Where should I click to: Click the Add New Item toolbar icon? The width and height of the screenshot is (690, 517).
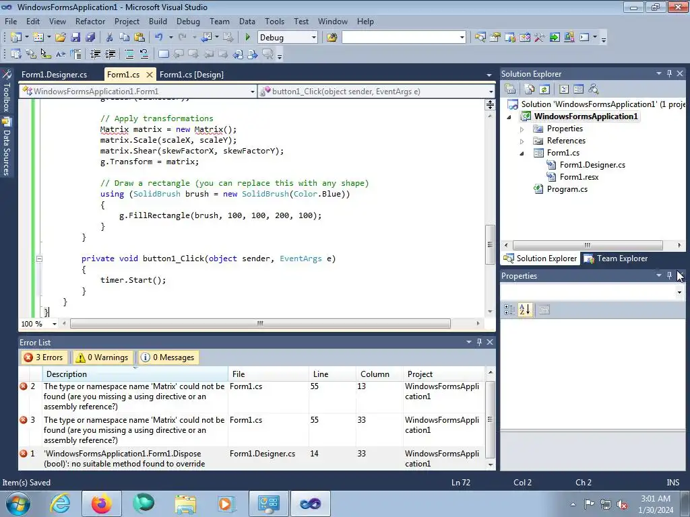(38, 38)
